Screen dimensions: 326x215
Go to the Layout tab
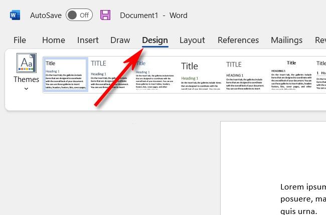(x=192, y=40)
